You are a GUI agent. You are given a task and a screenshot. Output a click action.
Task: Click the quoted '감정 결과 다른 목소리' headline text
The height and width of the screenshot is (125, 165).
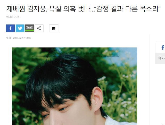(x=128, y=9)
